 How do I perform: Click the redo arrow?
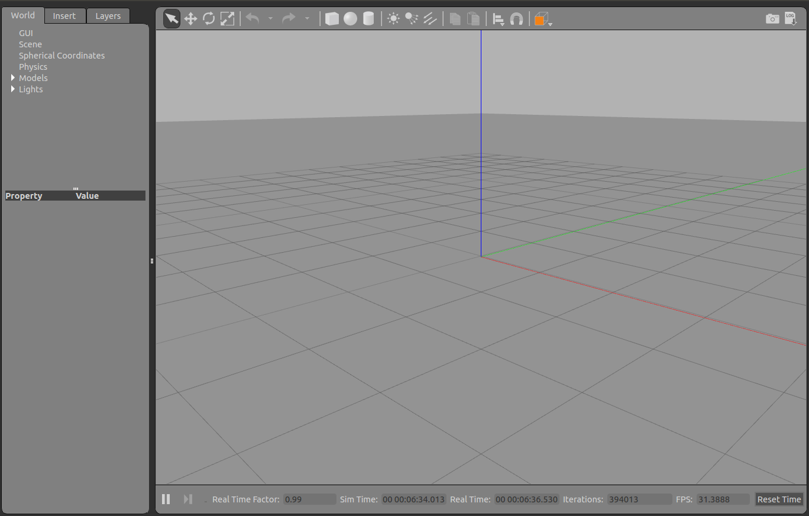289,19
